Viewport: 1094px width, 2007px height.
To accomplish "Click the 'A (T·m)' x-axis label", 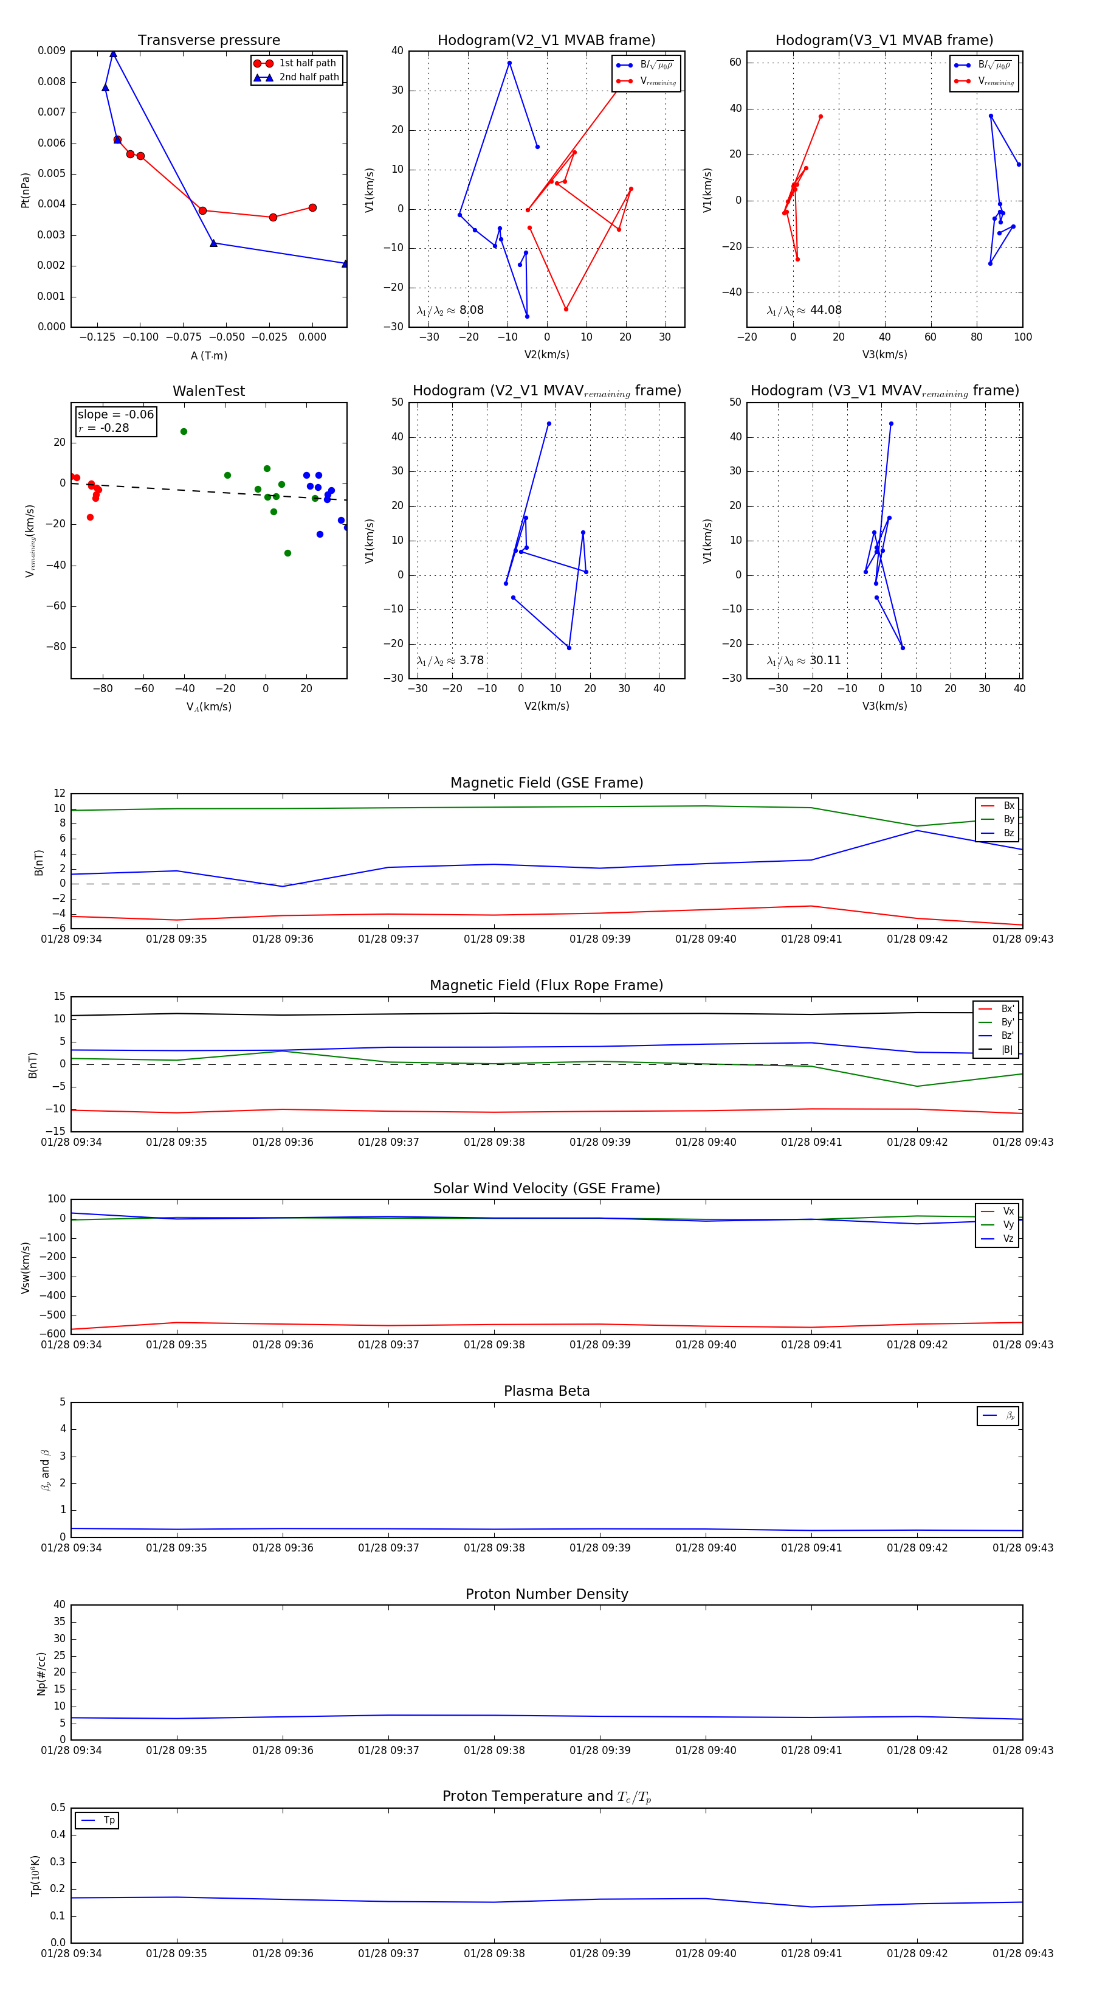I will tap(208, 355).
